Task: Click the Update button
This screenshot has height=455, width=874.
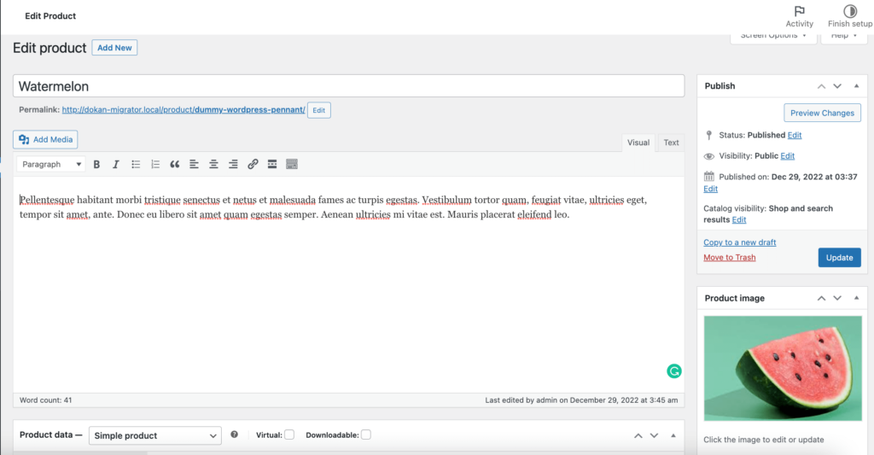Action: tap(840, 258)
